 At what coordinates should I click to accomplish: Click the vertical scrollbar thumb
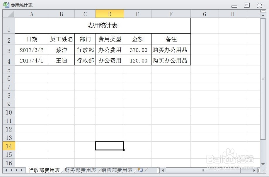click(263, 79)
